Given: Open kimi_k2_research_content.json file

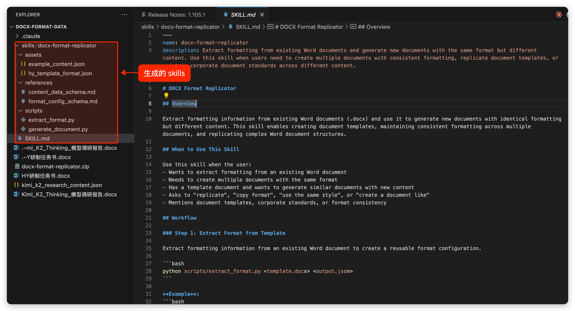Looking at the screenshot, I should 62,185.
